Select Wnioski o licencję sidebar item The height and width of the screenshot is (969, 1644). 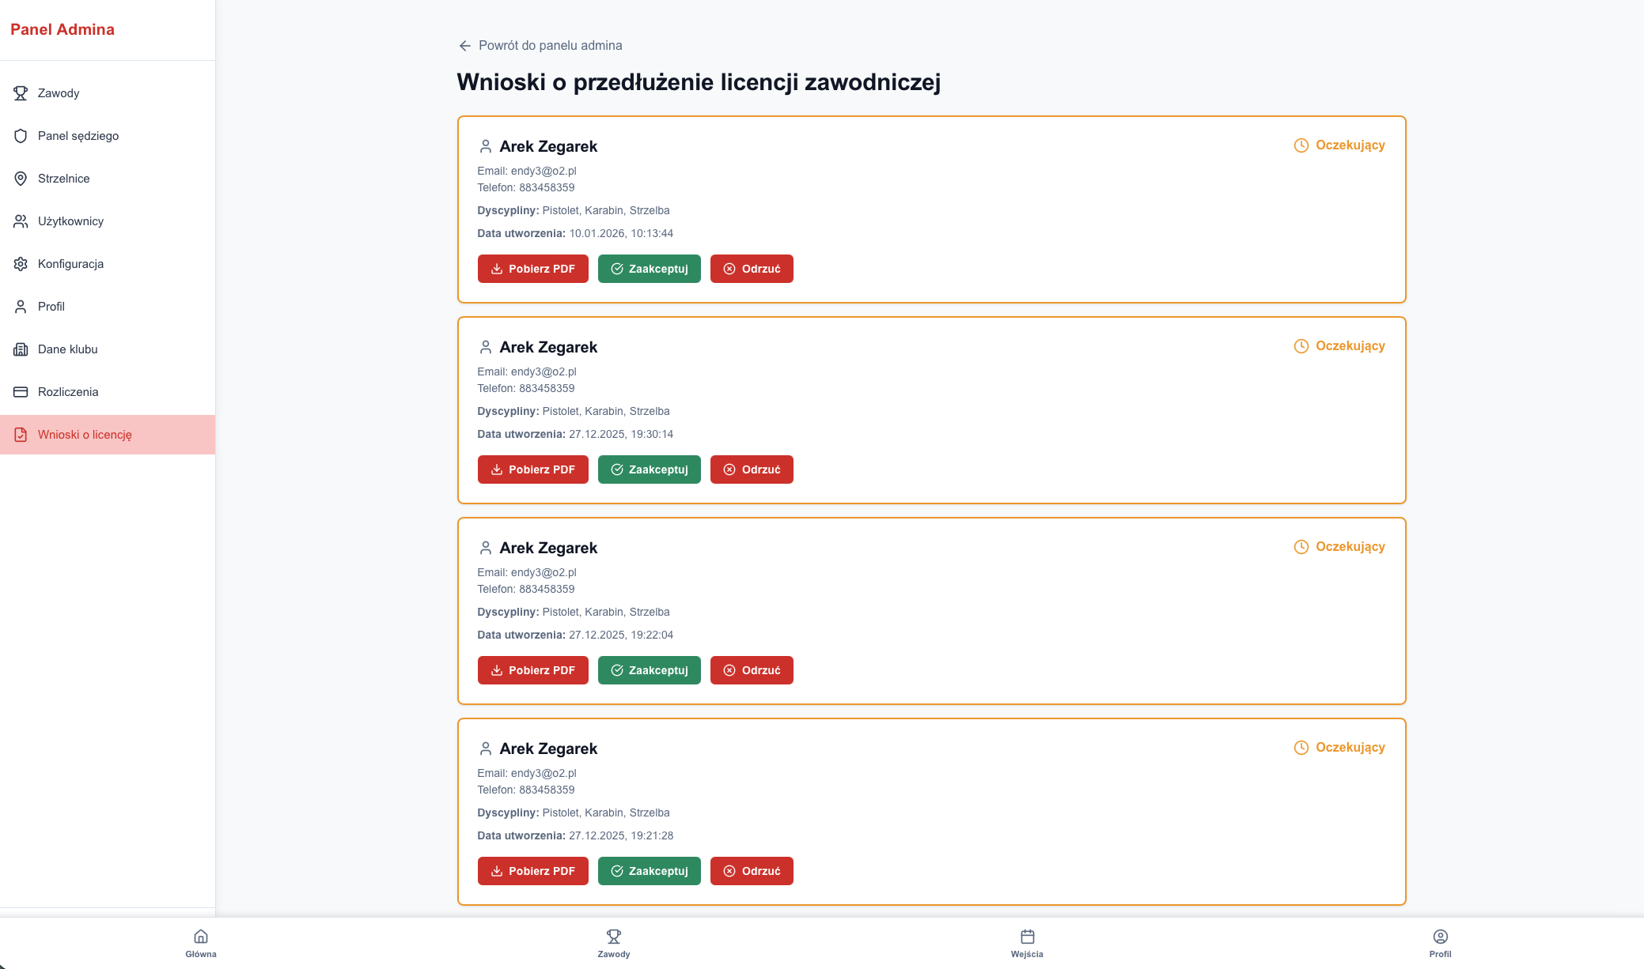(85, 435)
